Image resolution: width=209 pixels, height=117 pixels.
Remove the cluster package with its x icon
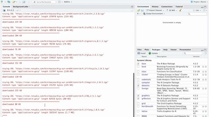[206, 75]
